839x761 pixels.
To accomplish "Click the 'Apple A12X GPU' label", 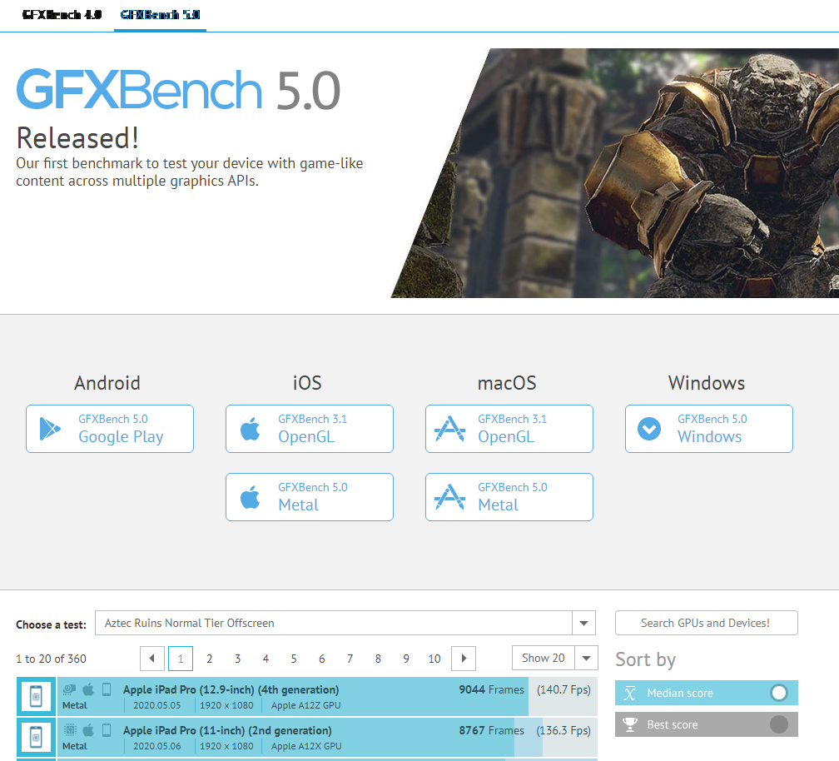I will point(306,746).
